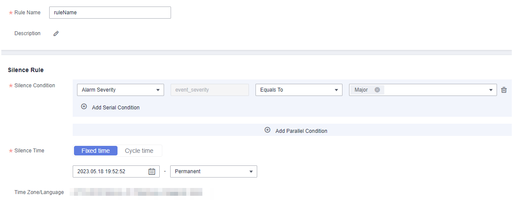Screen dimensions: 524x201
Task: Click the start date time field
Action: (x=116, y=171)
